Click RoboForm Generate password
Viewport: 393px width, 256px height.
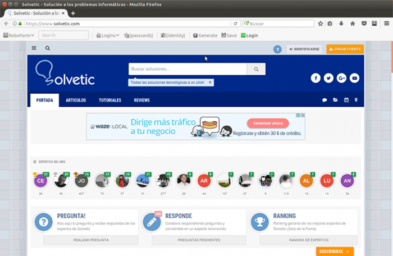pos(205,35)
